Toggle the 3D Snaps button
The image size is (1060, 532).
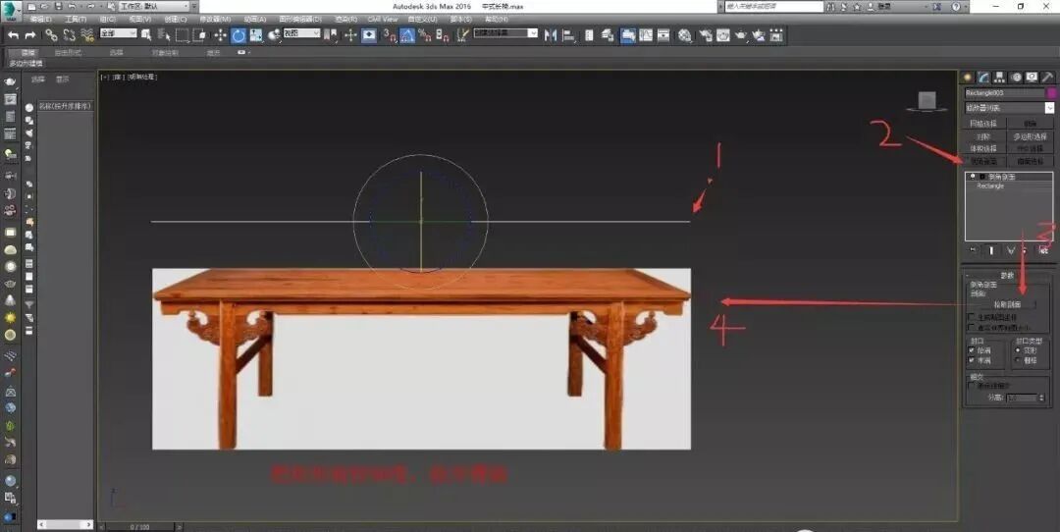click(390, 35)
